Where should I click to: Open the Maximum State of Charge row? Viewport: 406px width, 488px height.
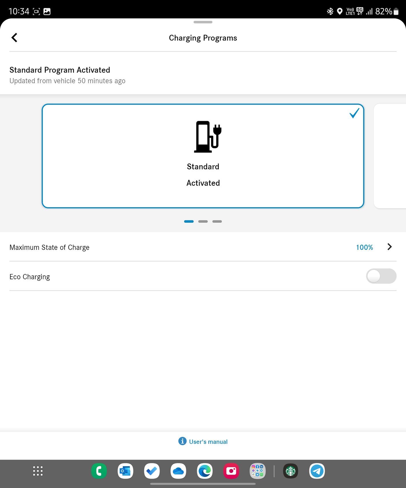(171, 247)
